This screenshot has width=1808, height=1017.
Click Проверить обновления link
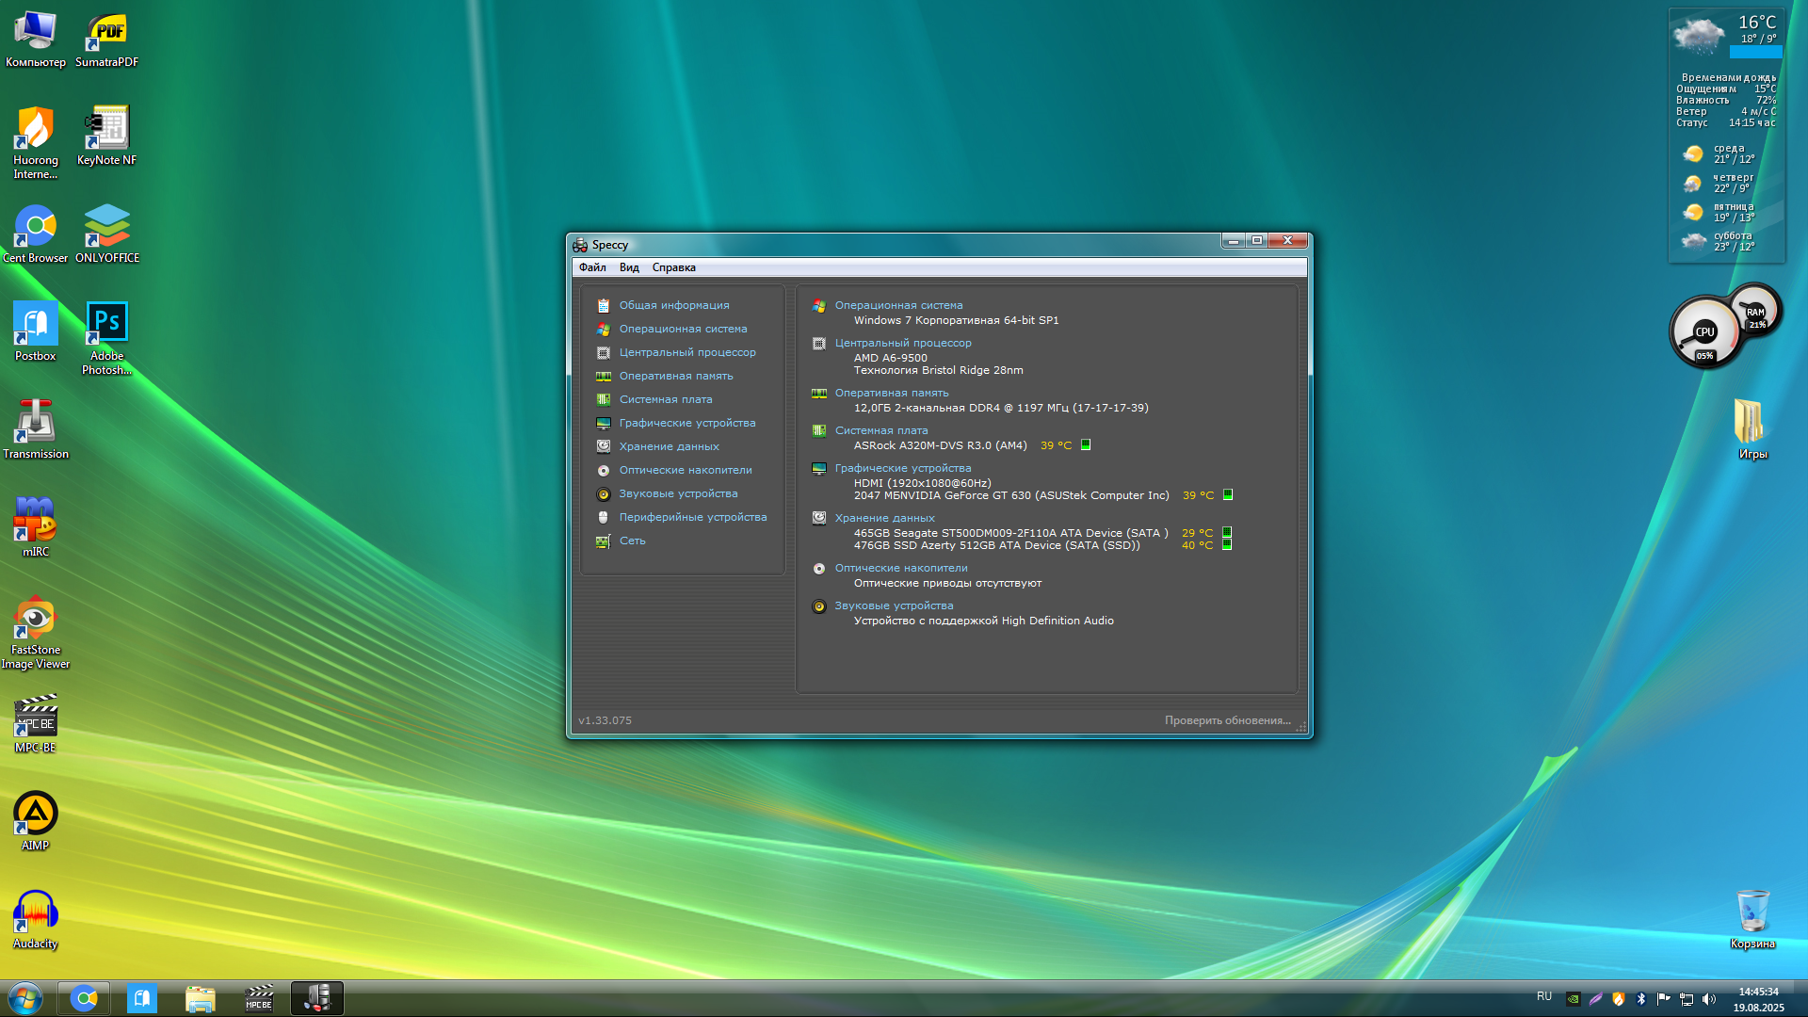point(1227,720)
